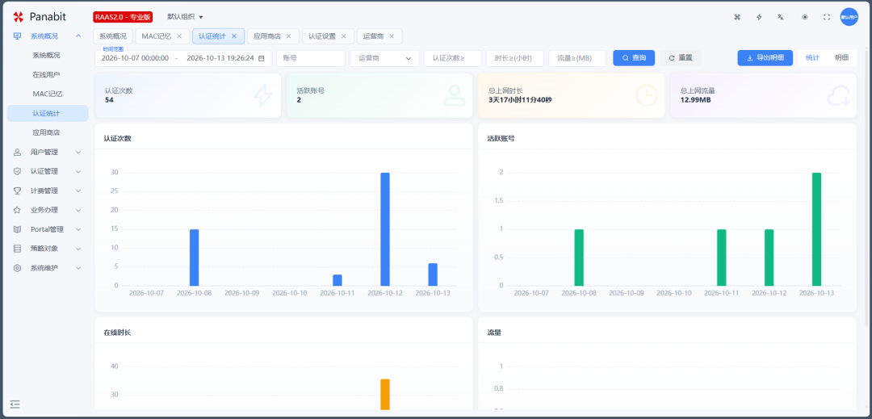The height and width of the screenshot is (419, 872).
Task: Switch to the 运营商 page tab
Action: (373, 36)
